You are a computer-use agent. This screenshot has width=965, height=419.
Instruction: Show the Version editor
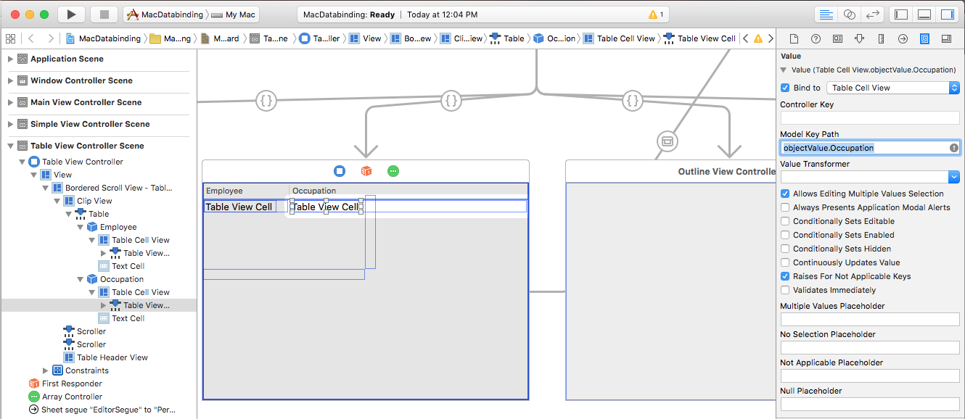coord(873,14)
